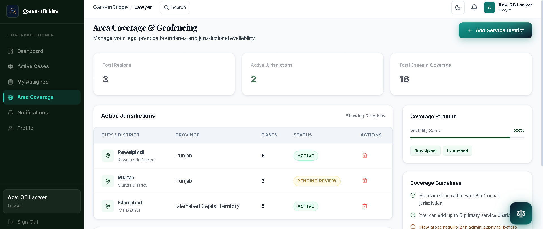Click the cases count 3 for Multan

pyautogui.click(x=263, y=181)
